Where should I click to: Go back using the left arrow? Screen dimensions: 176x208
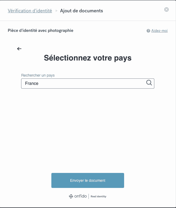(x=19, y=49)
